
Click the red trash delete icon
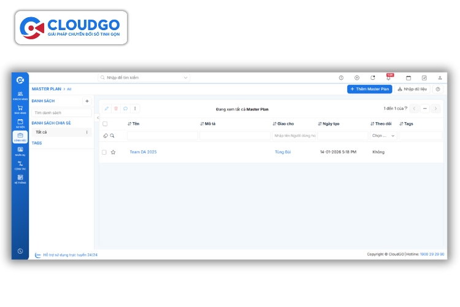(116, 109)
